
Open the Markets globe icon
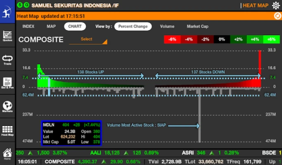tap(7, 106)
